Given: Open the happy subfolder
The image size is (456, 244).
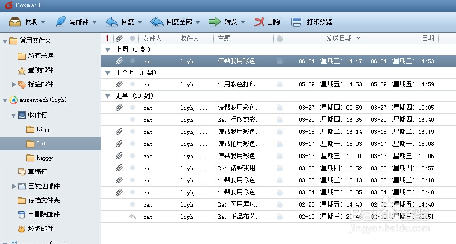Looking at the screenshot, I should click(x=39, y=158).
